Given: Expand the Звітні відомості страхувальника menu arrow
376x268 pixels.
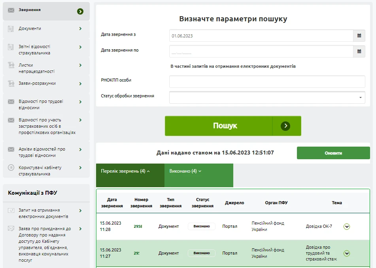Looking at the screenshot, I should pos(80,47).
